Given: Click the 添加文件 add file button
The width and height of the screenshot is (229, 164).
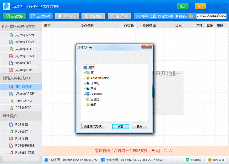Looking at the screenshot, I should coord(15,16).
